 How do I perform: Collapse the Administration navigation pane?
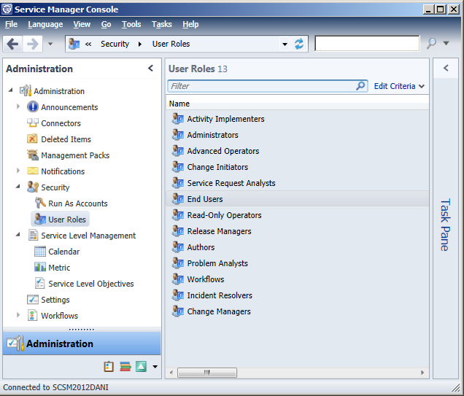coord(150,69)
